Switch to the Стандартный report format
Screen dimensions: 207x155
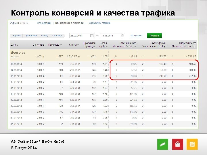pyautogui.click(x=44, y=23)
